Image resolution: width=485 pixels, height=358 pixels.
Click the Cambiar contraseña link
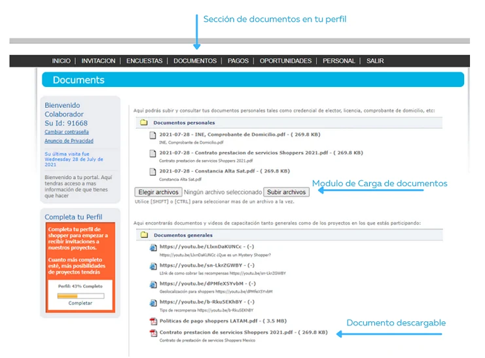[x=67, y=132]
